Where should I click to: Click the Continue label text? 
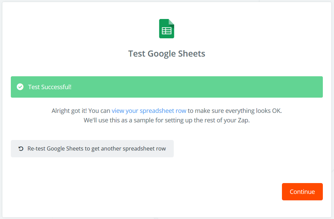302,192
